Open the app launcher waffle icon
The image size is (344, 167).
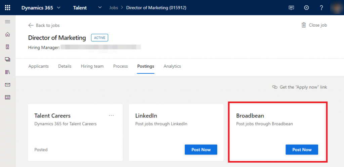tap(7, 7)
